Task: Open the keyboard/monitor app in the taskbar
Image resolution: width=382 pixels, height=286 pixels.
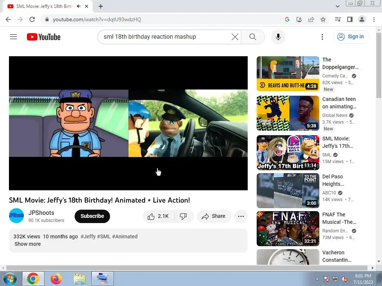Action: click(103, 279)
